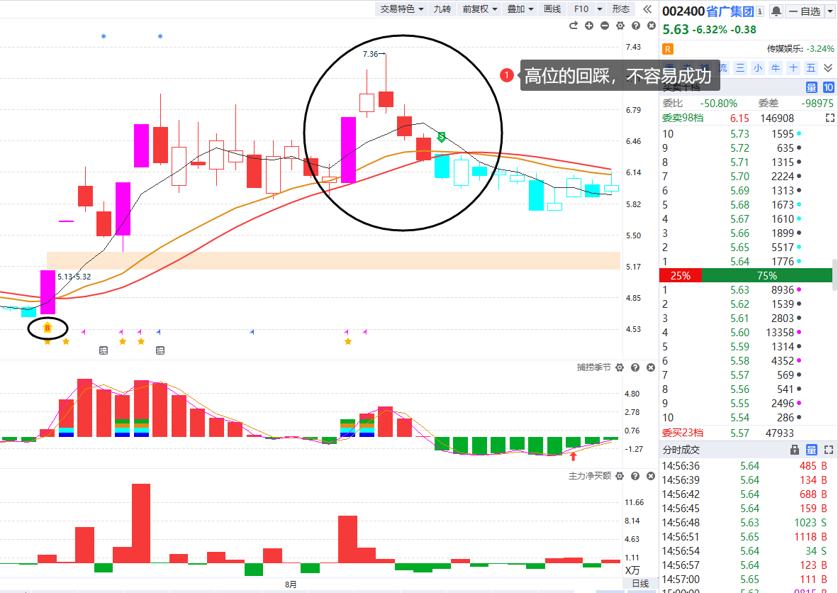Select the 牛 tab
838x593 pixels.
tap(776, 68)
